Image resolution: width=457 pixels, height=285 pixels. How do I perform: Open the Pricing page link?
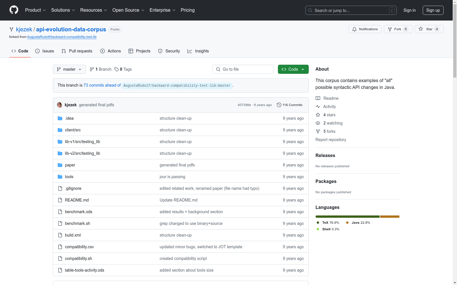pos(188,10)
